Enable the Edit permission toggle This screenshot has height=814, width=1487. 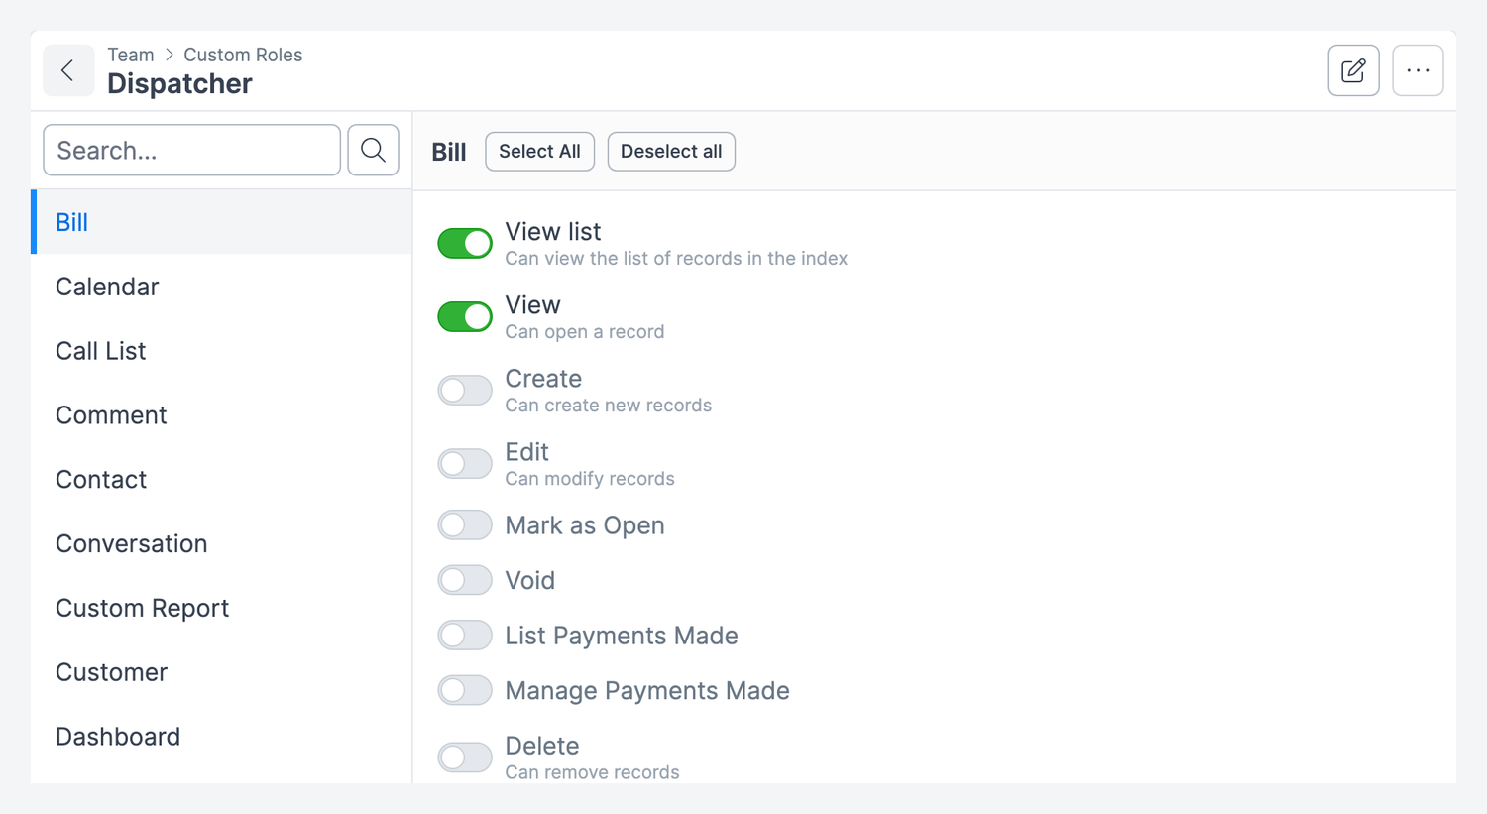coord(465,463)
